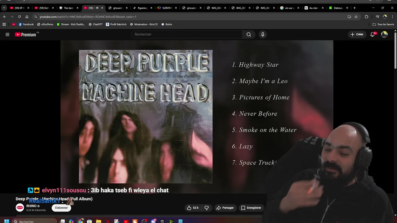
Task: Open the tab search dropdown arrow
Action: pos(4,8)
